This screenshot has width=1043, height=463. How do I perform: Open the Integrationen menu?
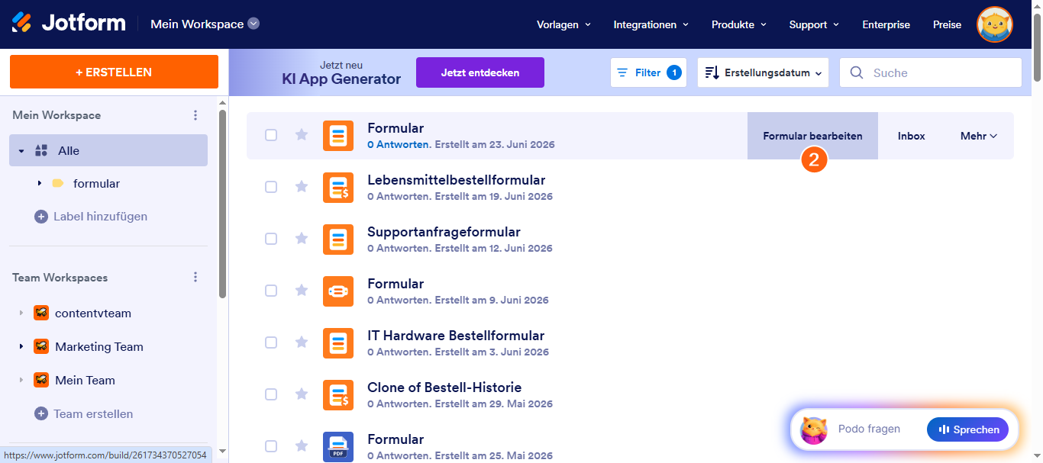click(651, 24)
